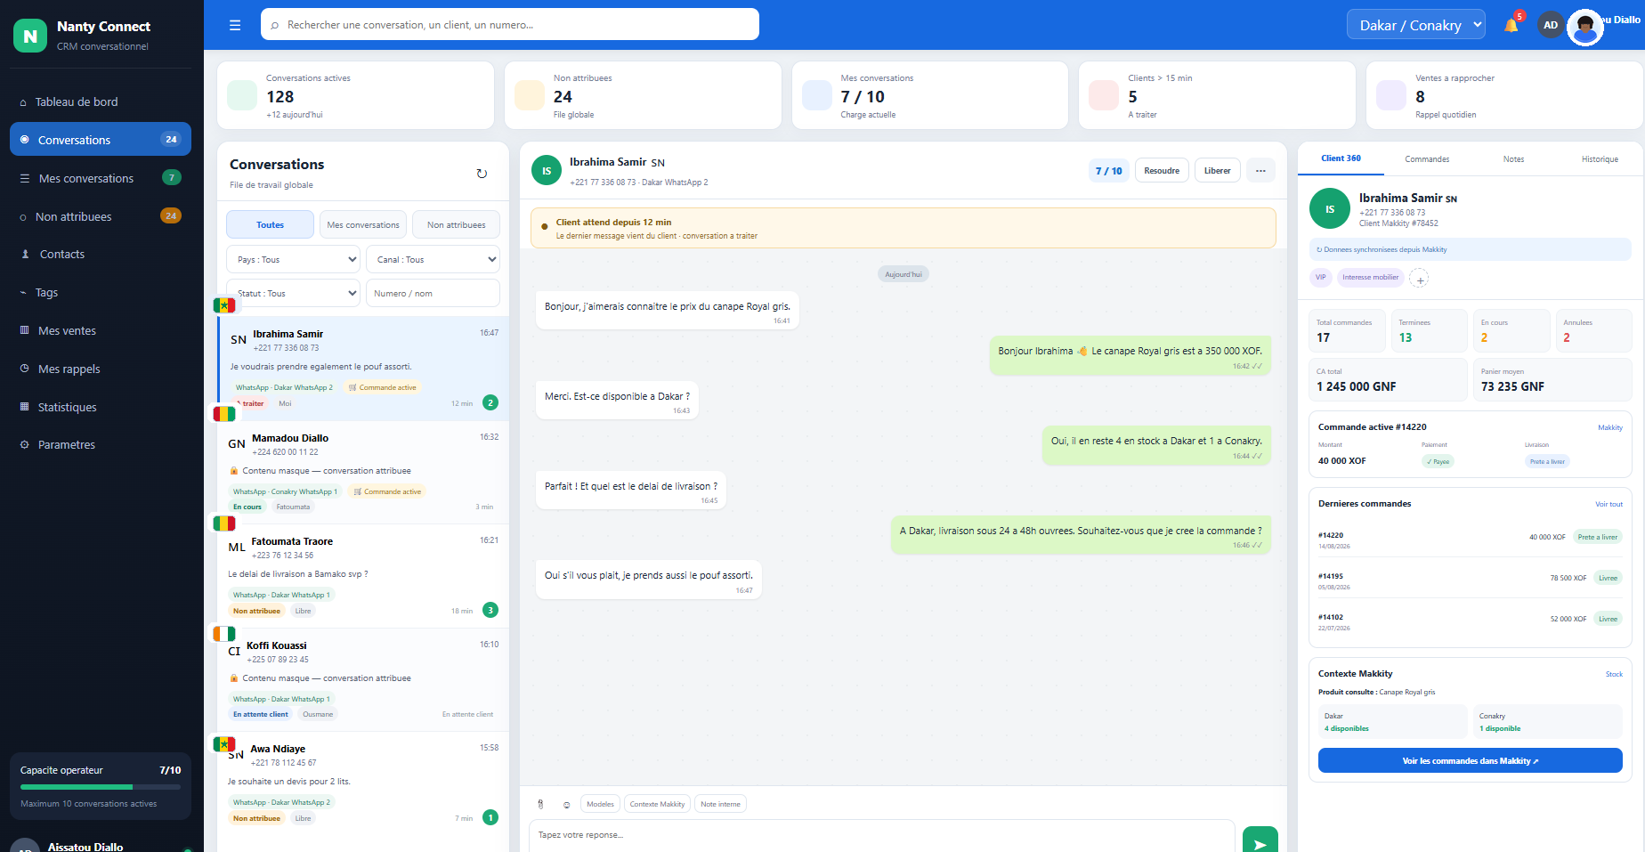The image size is (1645, 852).
Task: Expand the Dakar / Conakry site dropdown
Action: 1416,25
